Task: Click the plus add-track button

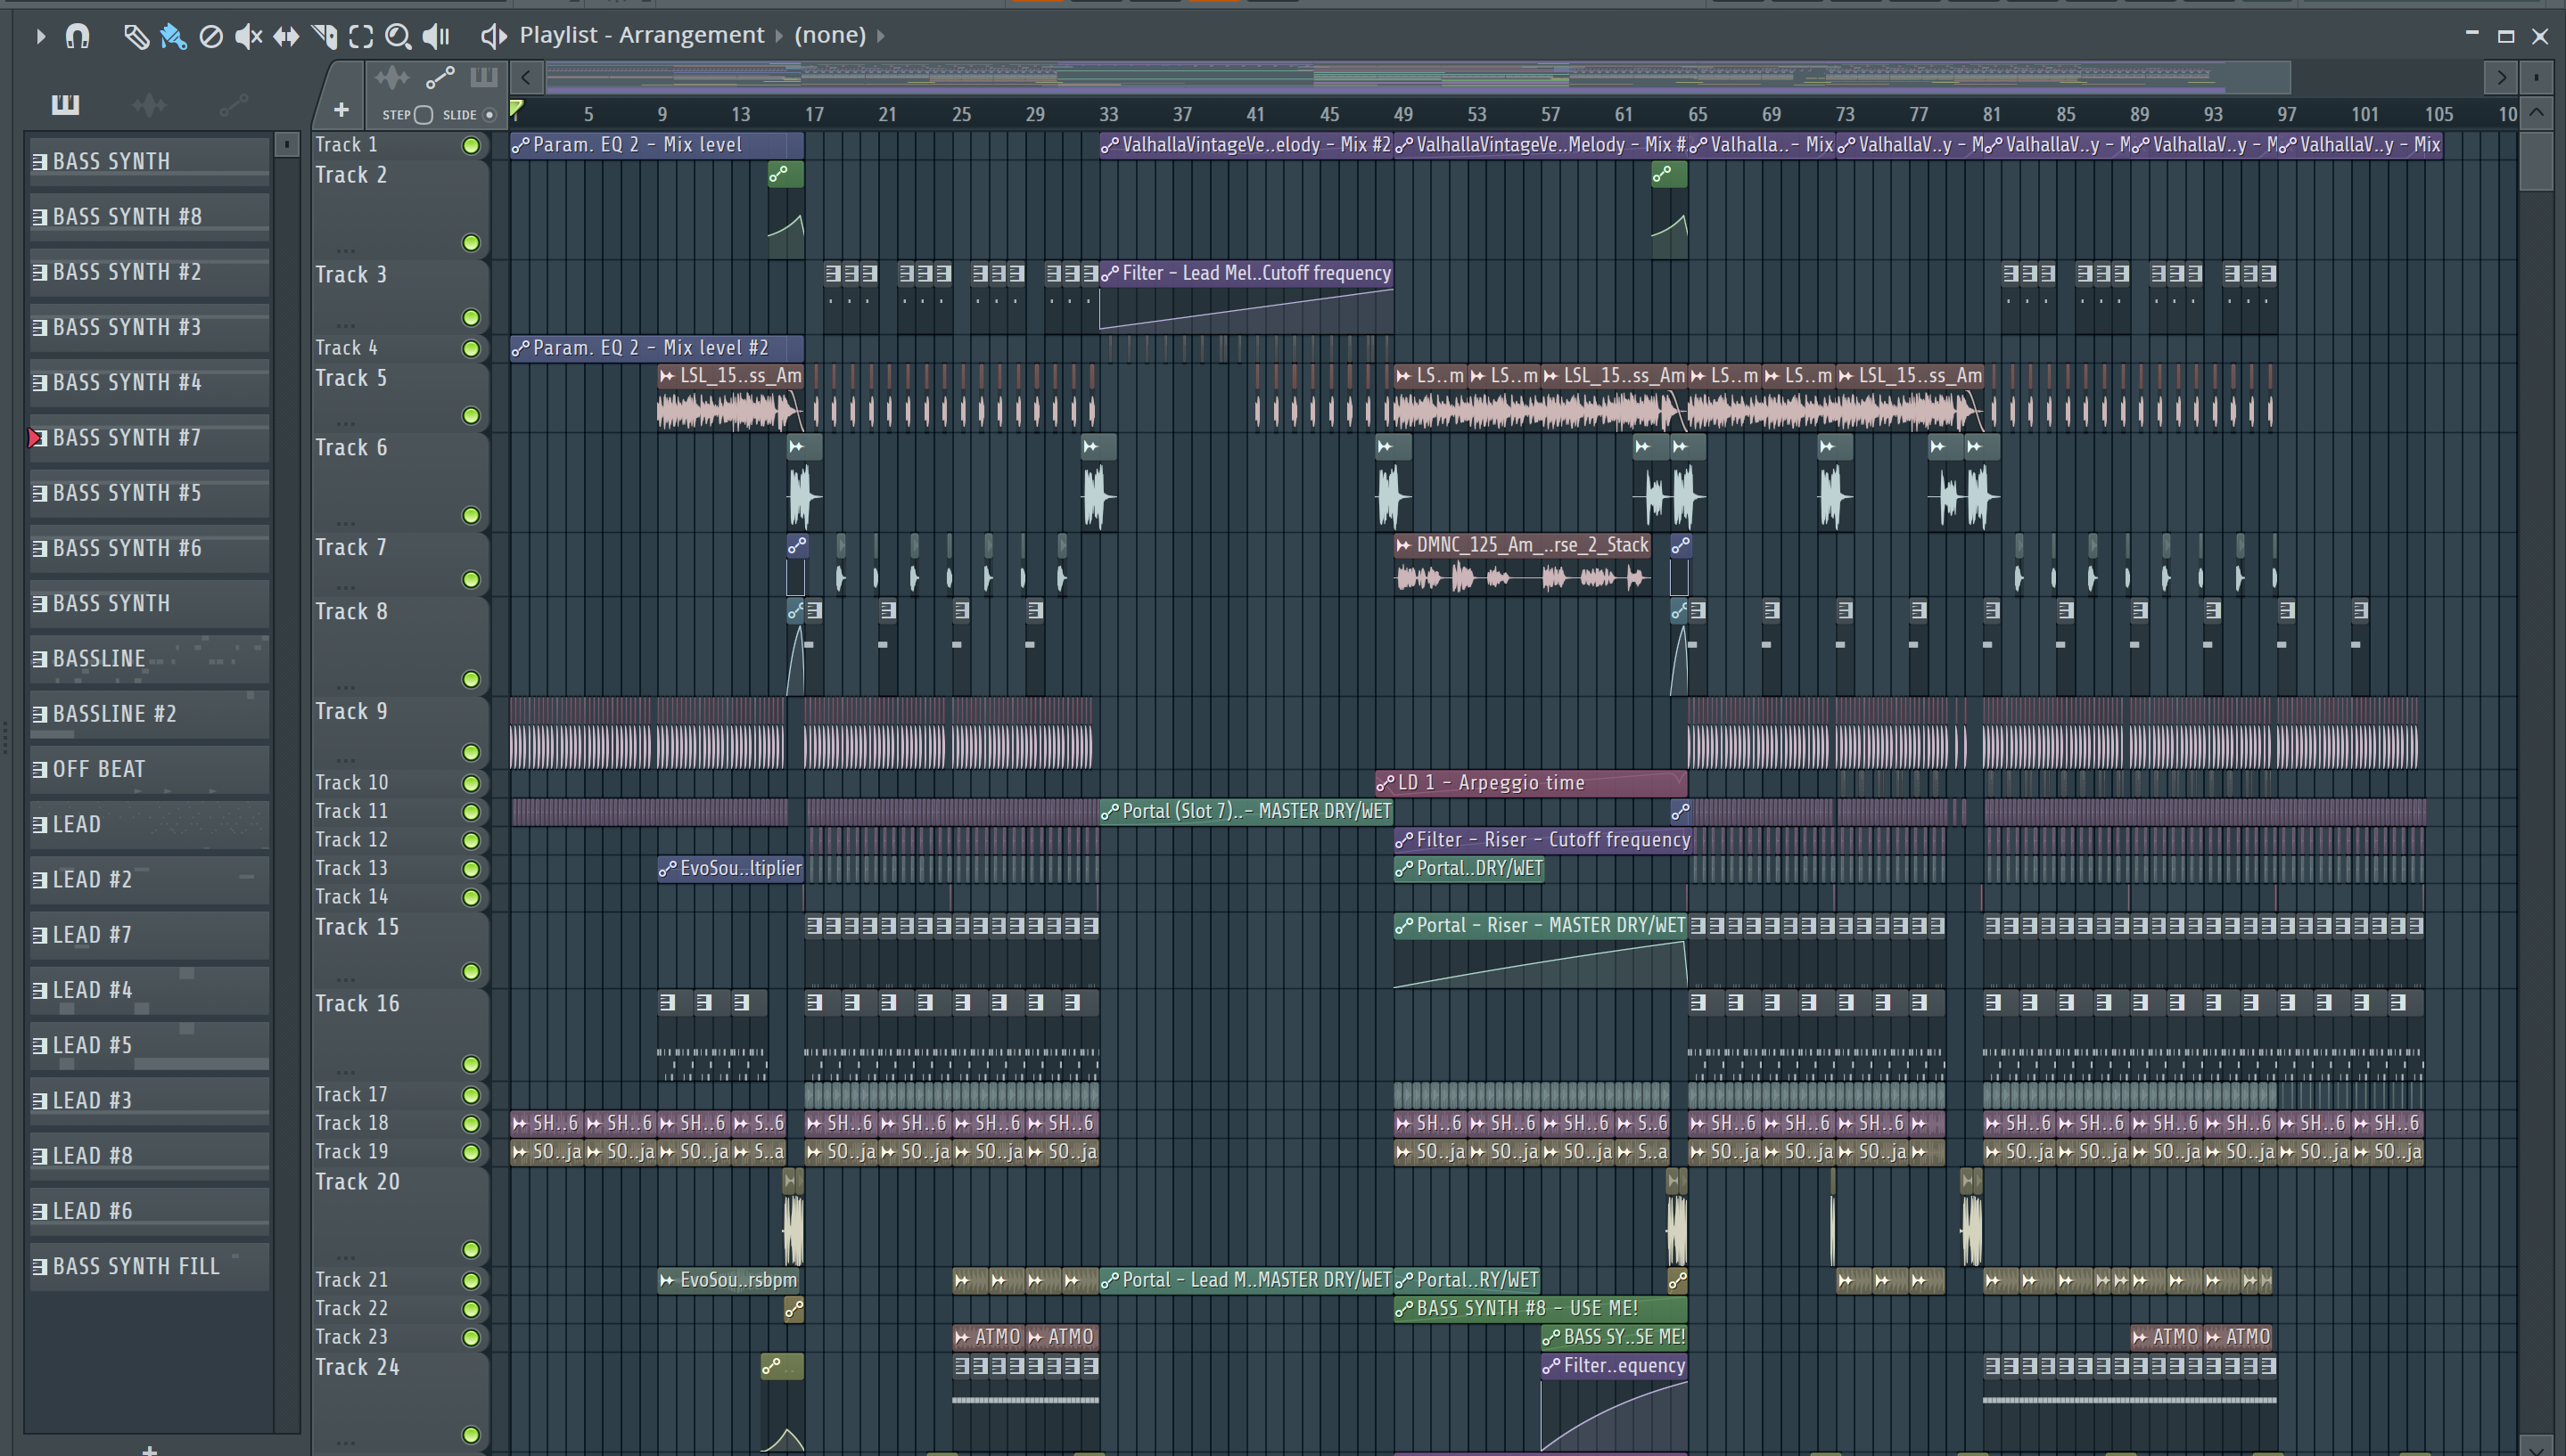Action: coord(341,109)
